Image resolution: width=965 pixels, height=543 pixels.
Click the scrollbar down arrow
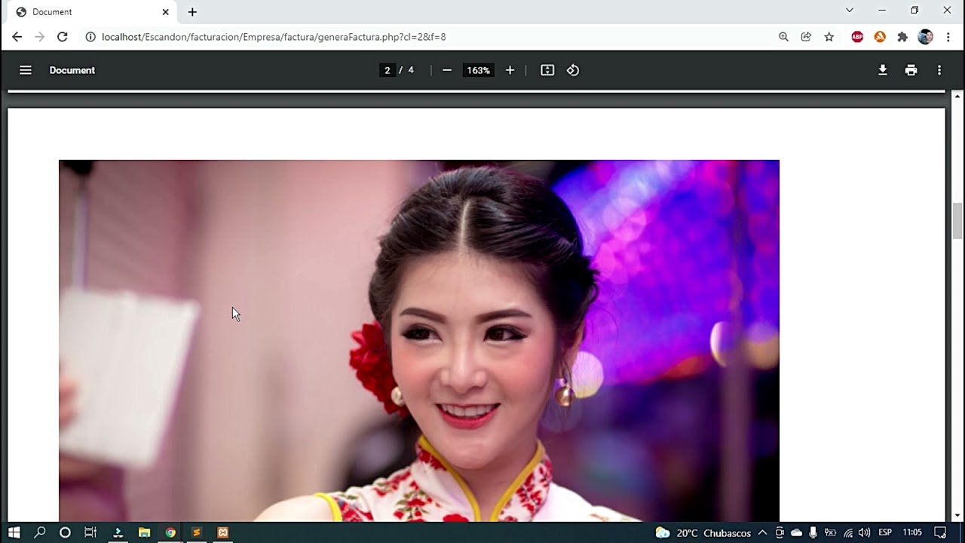pos(957,515)
